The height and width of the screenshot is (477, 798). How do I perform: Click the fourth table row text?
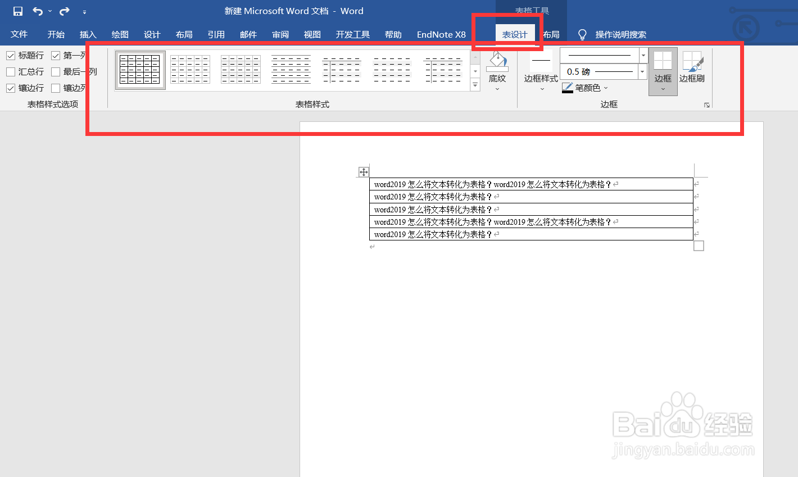click(492, 222)
